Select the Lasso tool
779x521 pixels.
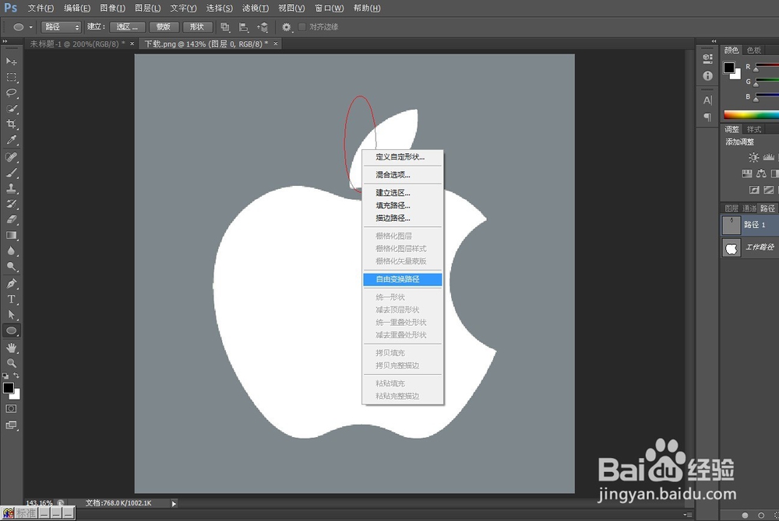(x=12, y=93)
